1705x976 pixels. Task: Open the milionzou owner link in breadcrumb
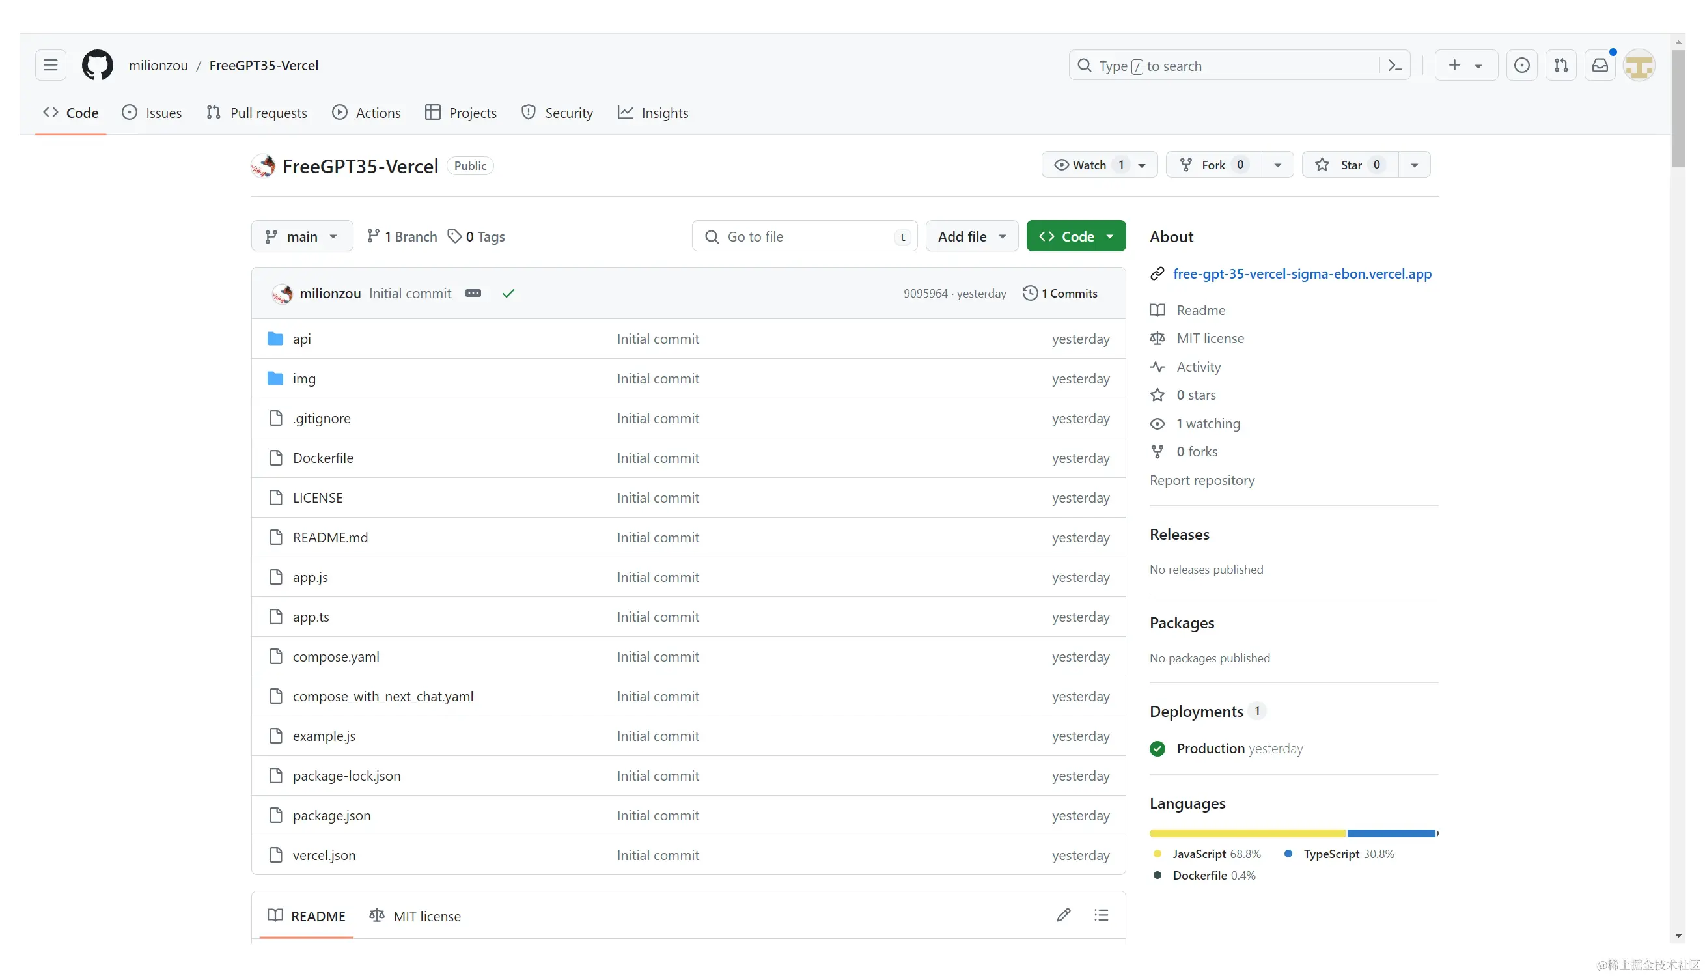158,65
